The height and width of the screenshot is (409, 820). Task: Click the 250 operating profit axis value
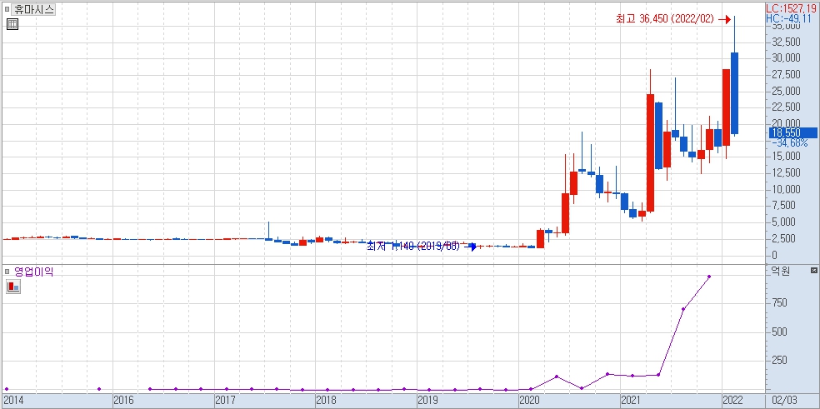click(x=780, y=361)
